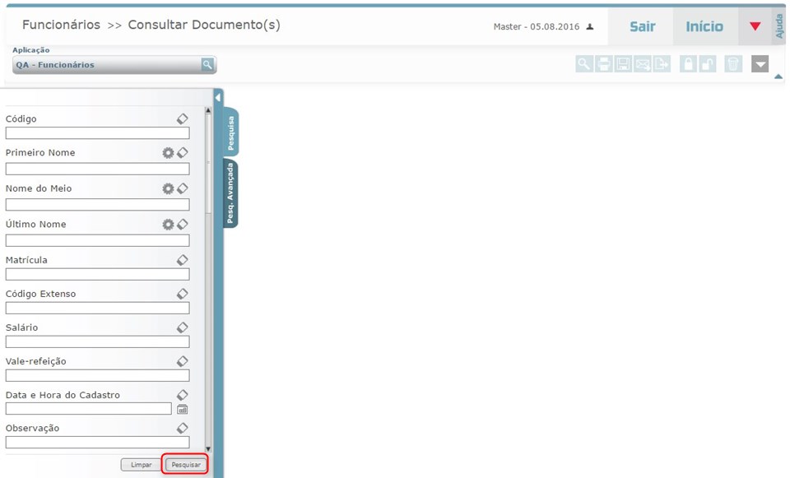Open the red dropdown triangle near Início

click(x=755, y=26)
